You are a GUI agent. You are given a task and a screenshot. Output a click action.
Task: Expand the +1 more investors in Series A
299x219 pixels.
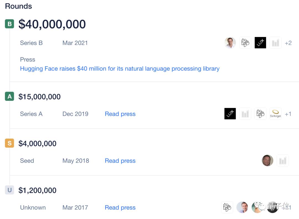pos(288,114)
